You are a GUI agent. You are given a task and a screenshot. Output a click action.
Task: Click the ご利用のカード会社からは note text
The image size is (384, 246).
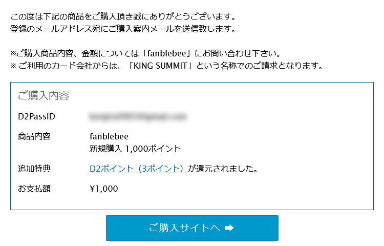coord(72,66)
